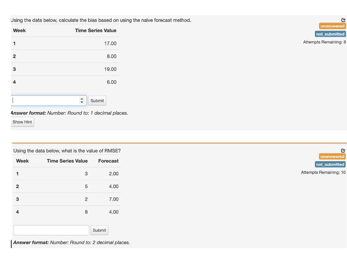Click the Attempts Remaining: 8 label
Screen dimensions: 347x257
[x=324, y=42]
